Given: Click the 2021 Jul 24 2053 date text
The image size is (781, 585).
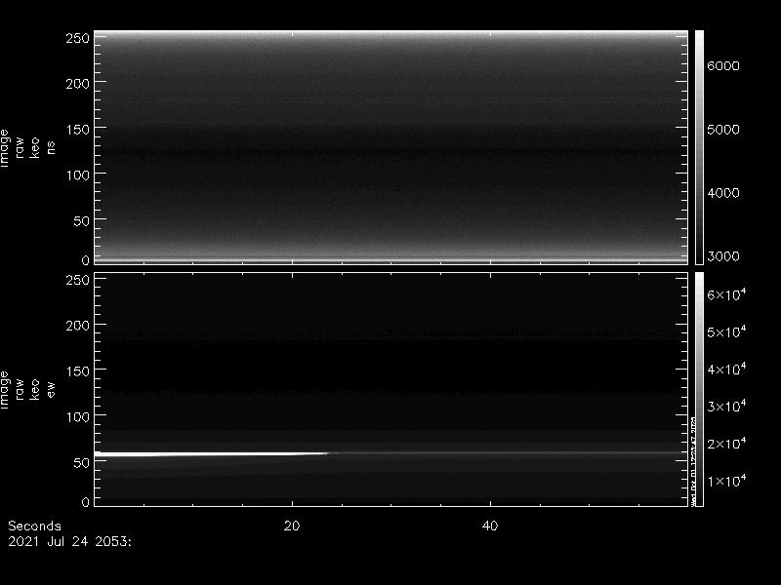Looking at the screenshot, I should coord(69,539).
